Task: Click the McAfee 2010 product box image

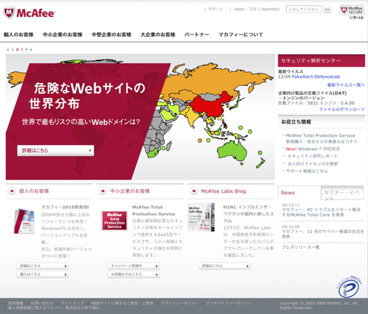Action: [x=24, y=221]
